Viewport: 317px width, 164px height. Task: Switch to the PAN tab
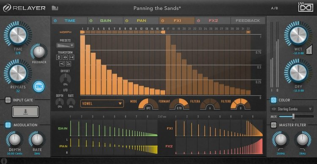pyautogui.click(x=141, y=21)
